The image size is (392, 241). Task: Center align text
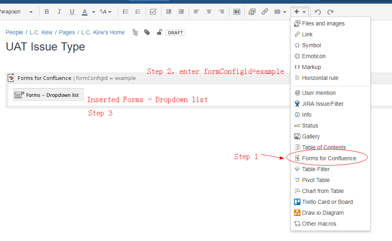209,12
